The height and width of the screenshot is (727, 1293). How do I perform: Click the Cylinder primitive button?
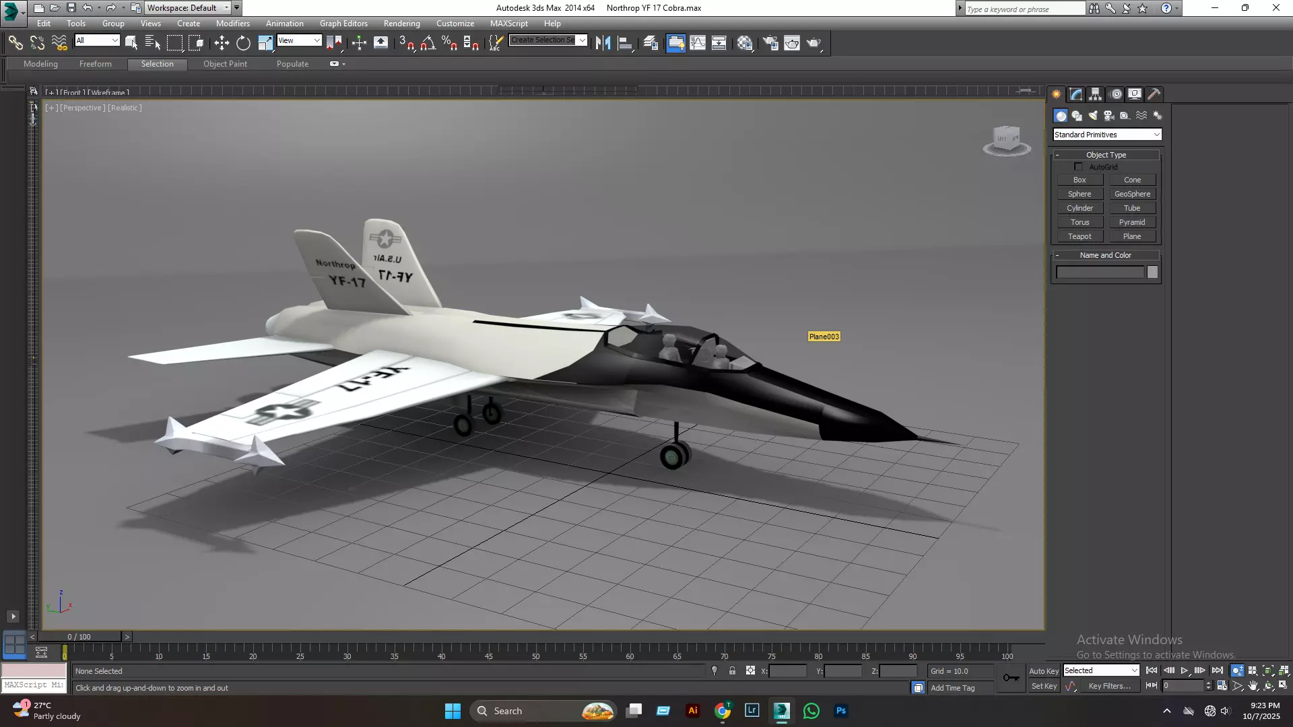[1080, 208]
